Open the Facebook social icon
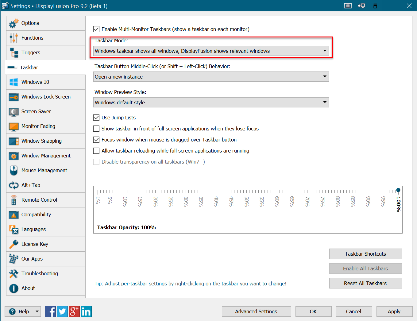 pyautogui.click(x=50, y=311)
